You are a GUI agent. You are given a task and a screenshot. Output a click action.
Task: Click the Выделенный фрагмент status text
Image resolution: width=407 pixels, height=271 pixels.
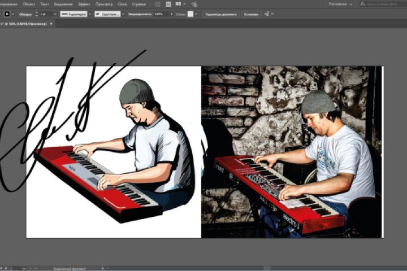[x=70, y=269]
